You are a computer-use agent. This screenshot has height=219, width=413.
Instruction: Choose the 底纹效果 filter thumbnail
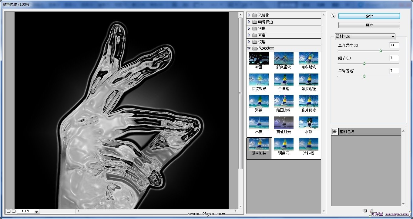(259, 80)
